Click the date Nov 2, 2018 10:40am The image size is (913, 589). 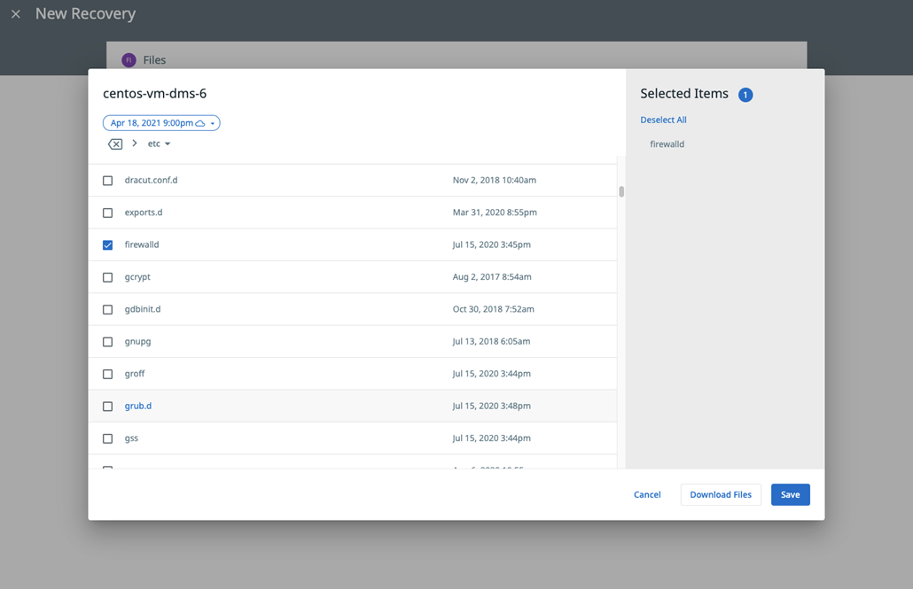(x=495, y=181)
